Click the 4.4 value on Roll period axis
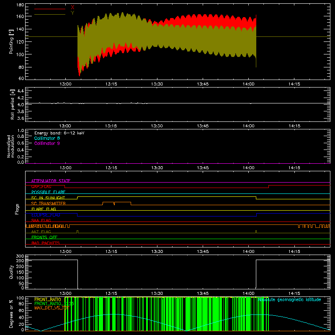Viewport: 335px width, 335px height. (21, 91)
